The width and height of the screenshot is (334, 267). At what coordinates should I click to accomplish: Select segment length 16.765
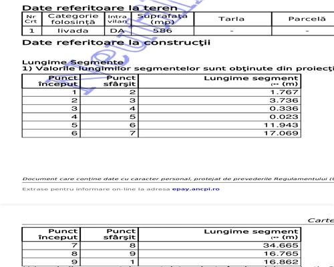point(281,254)
